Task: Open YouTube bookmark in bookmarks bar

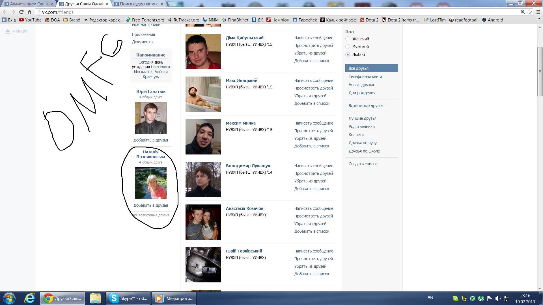Action: pos(30,20)
